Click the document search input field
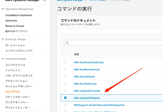The width and height of the screenshot is (163, 112). (114, 43)
